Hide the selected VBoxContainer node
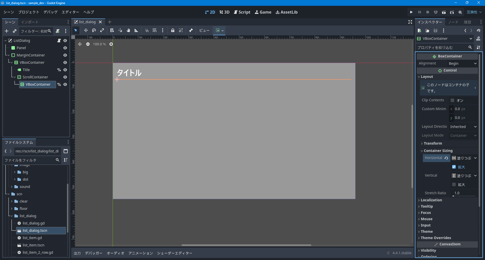 [x=65, y=84]
